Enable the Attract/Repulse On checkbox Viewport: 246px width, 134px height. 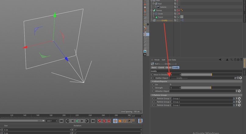pos(171,84)
